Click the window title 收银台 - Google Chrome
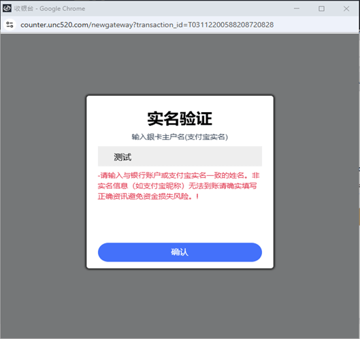This screenshot has width=360, height=339. [50, 8]
